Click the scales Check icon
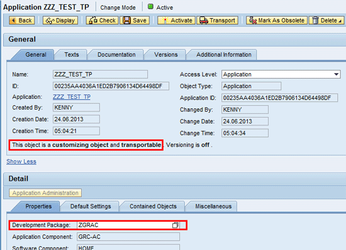Viewport: 346px width, 250px height. point(93,20)
